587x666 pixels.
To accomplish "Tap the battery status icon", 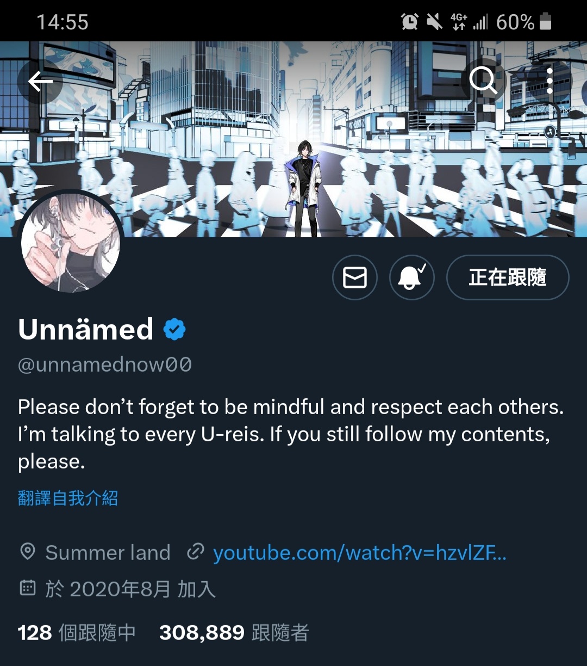I will pos(546,22).
